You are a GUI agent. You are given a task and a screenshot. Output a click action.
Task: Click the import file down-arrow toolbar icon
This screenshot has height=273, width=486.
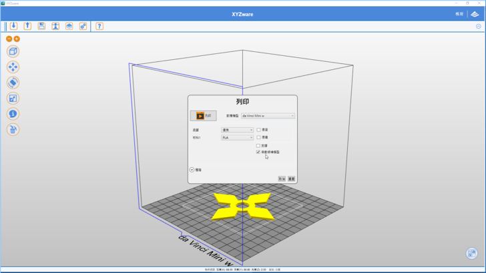13,26
